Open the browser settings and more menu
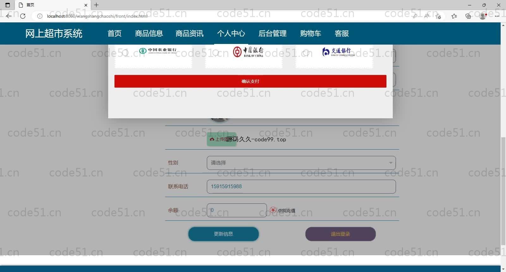 coord(497,16)
